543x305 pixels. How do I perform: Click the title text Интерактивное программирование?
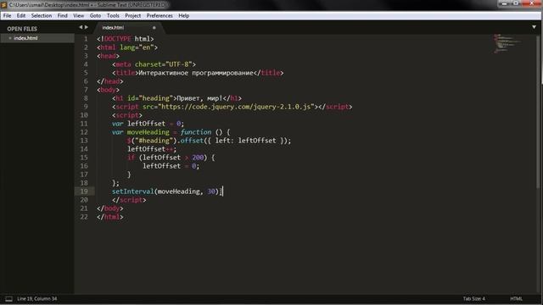[196, 73]
